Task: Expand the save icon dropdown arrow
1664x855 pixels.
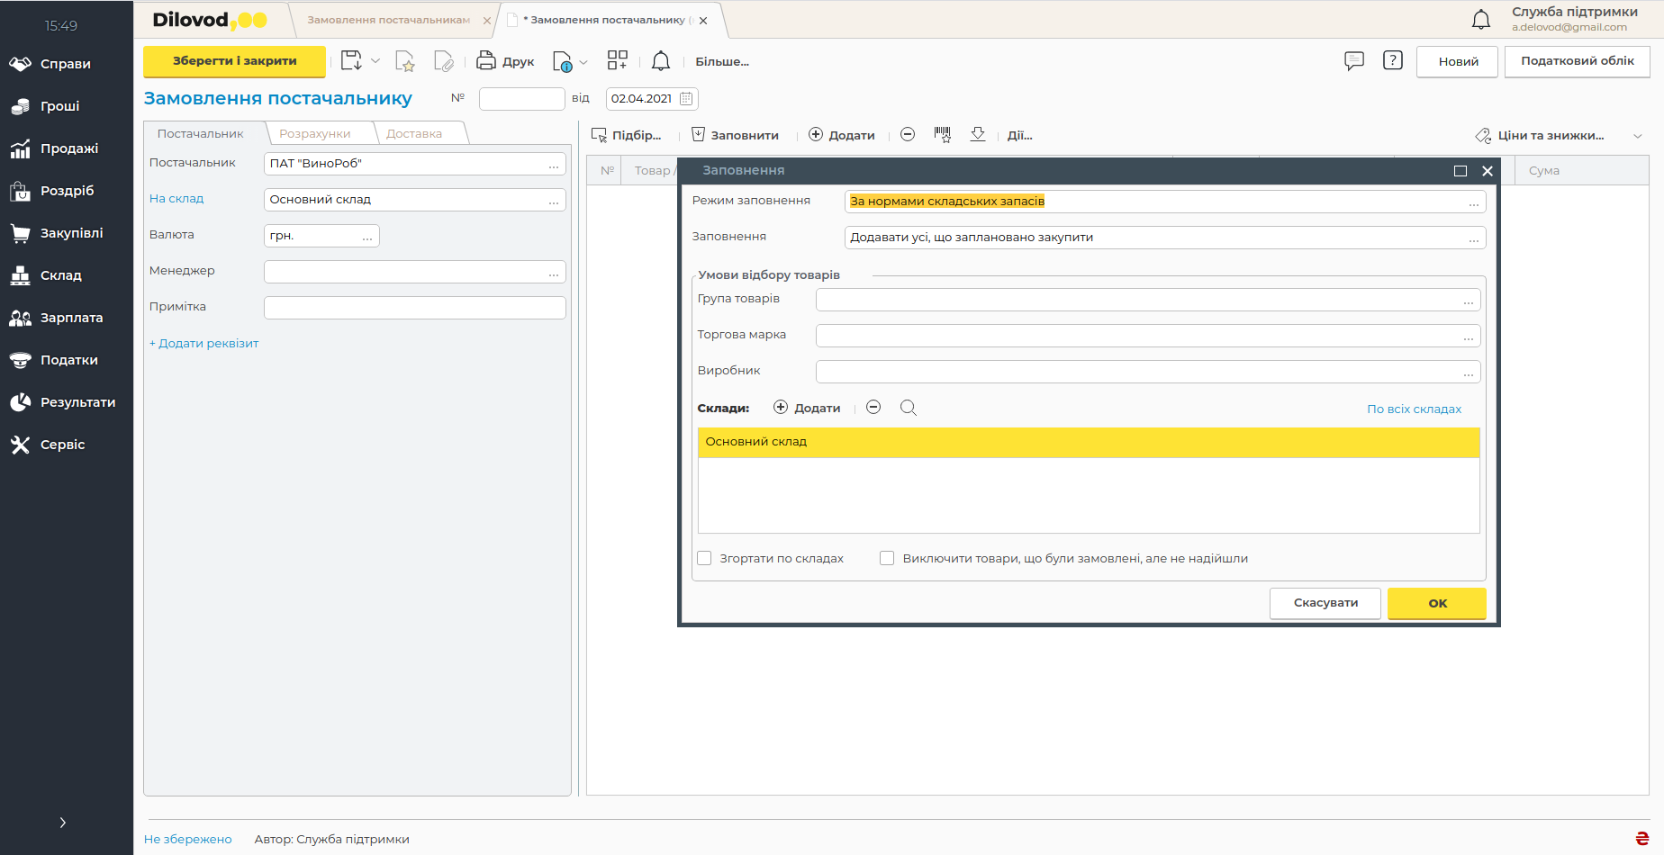Action: (375, 61)
